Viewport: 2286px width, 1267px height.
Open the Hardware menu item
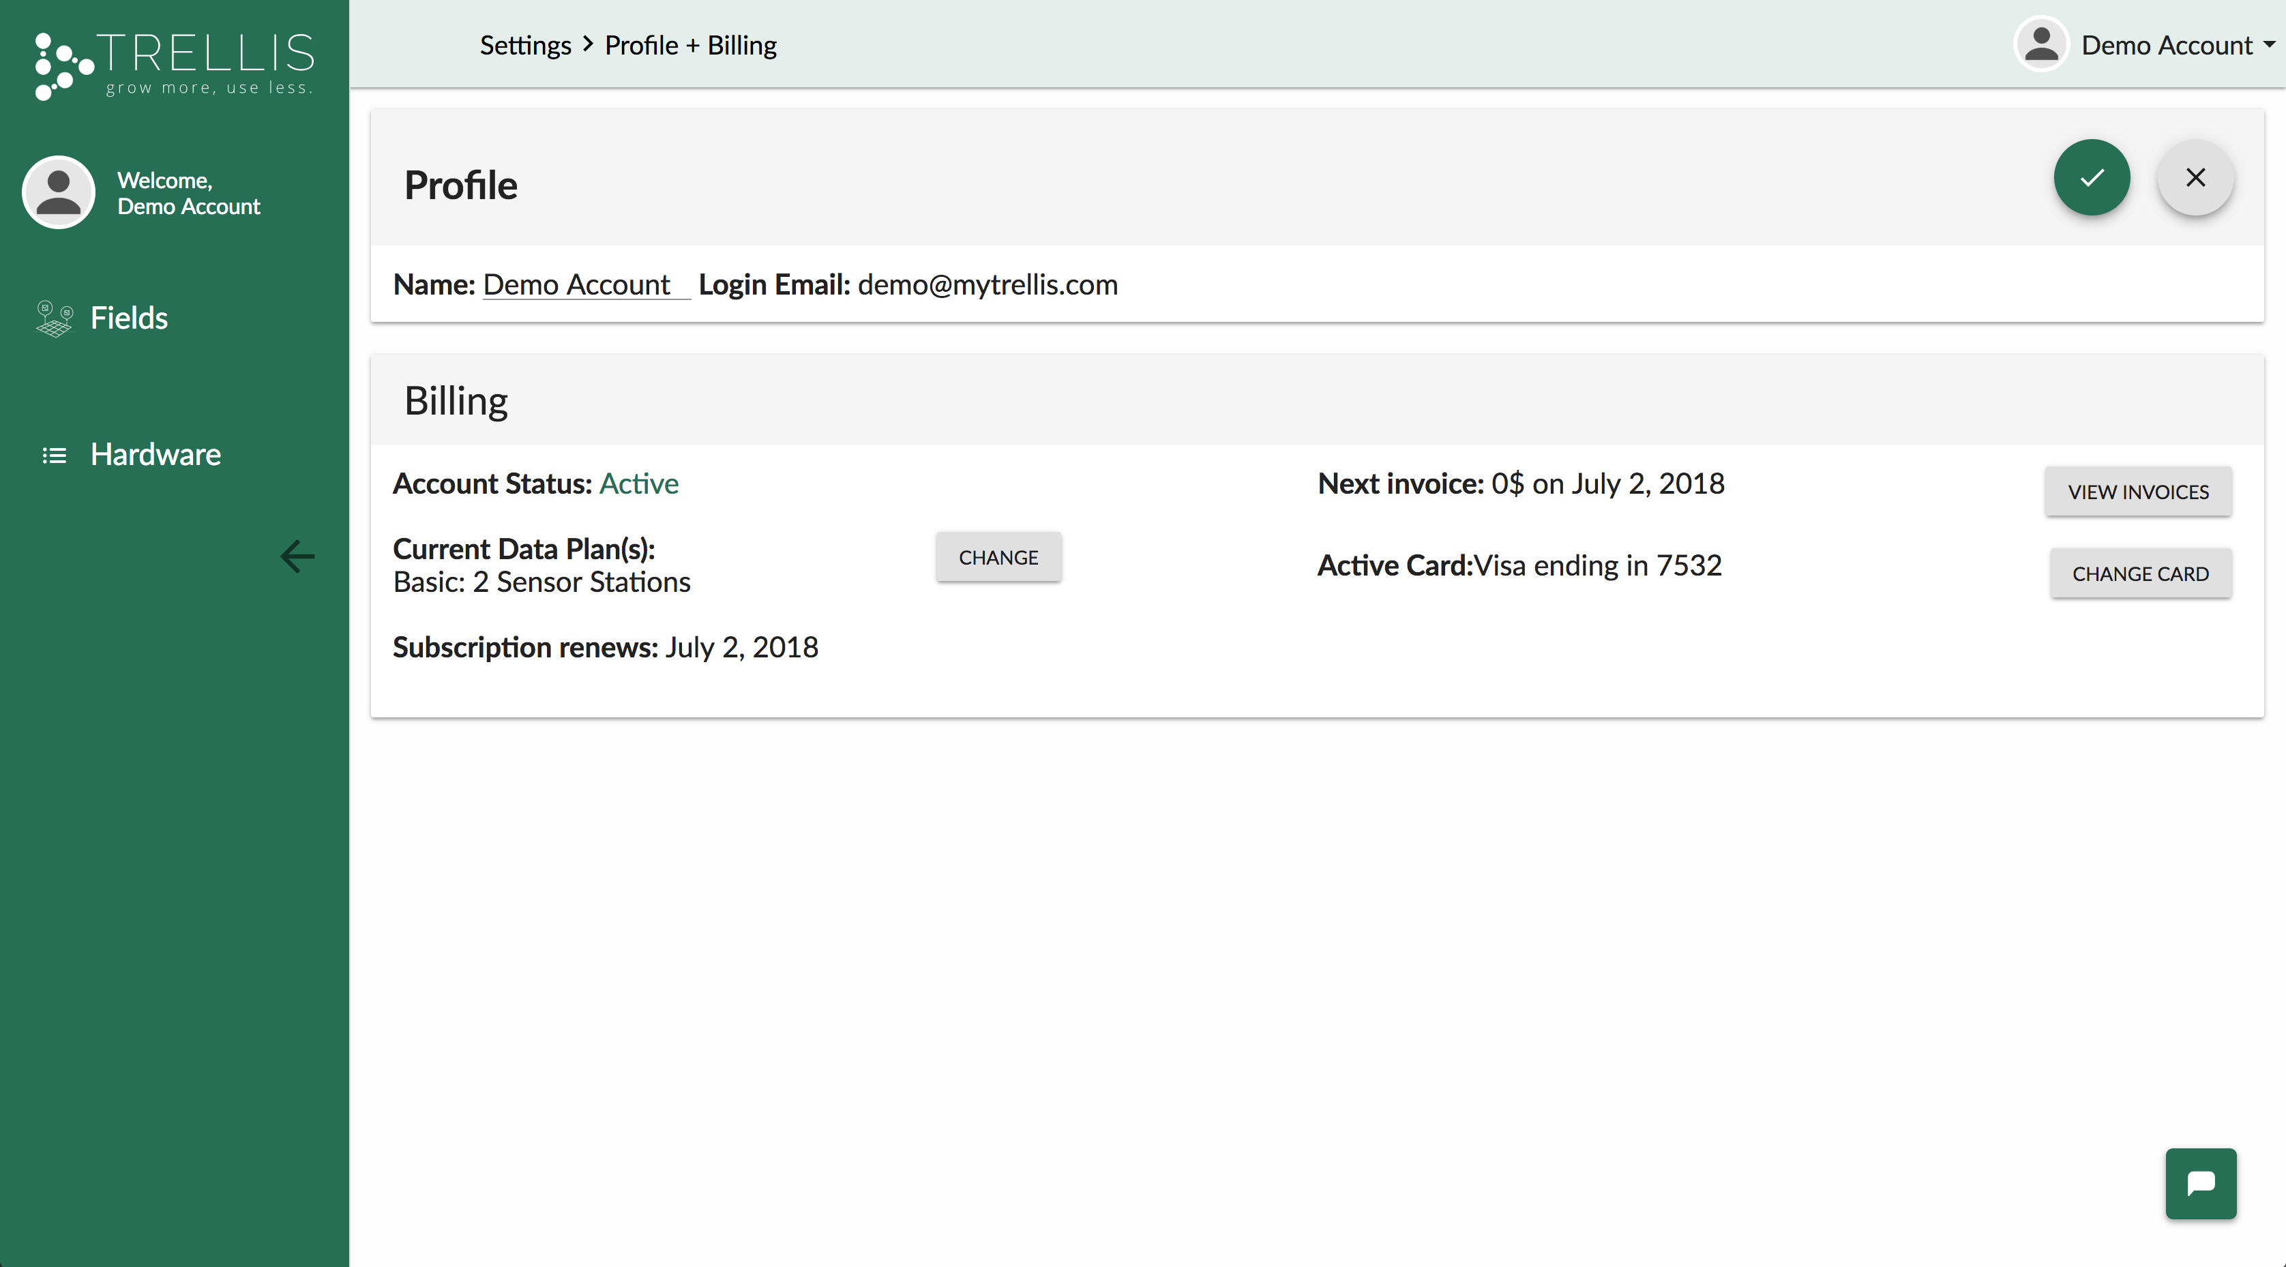tap(155, 454)
